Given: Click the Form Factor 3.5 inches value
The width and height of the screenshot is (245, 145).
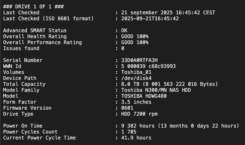Looking at the screenshot, I should click(x=136, y=102).
